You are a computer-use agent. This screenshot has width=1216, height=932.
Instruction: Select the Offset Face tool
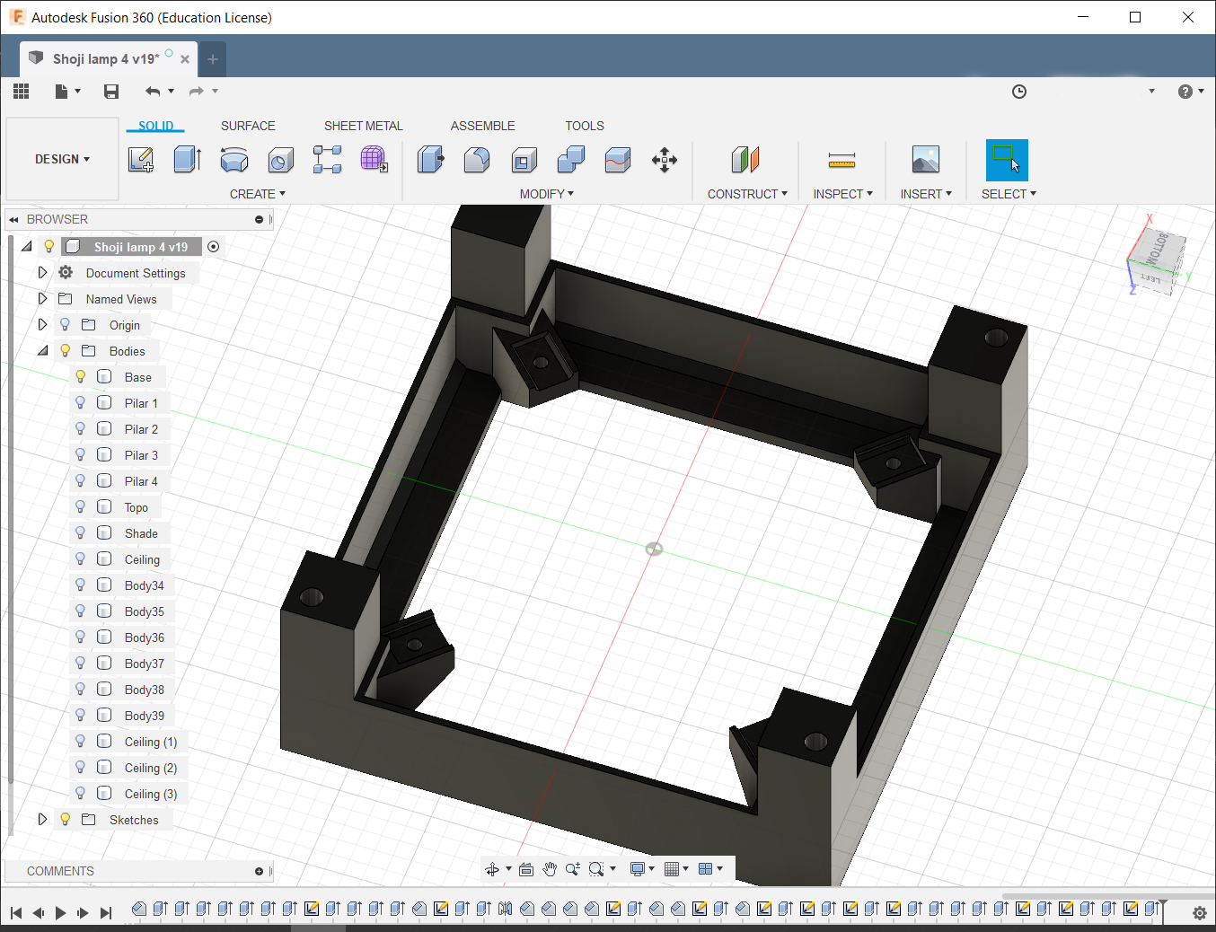click(x=618, y=160)
